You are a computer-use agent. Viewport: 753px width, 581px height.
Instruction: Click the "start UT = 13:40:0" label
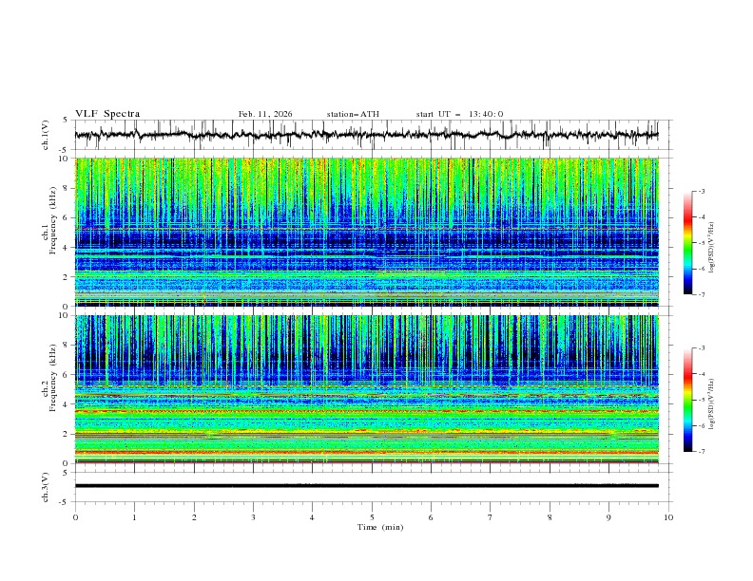tap(459, 114)
